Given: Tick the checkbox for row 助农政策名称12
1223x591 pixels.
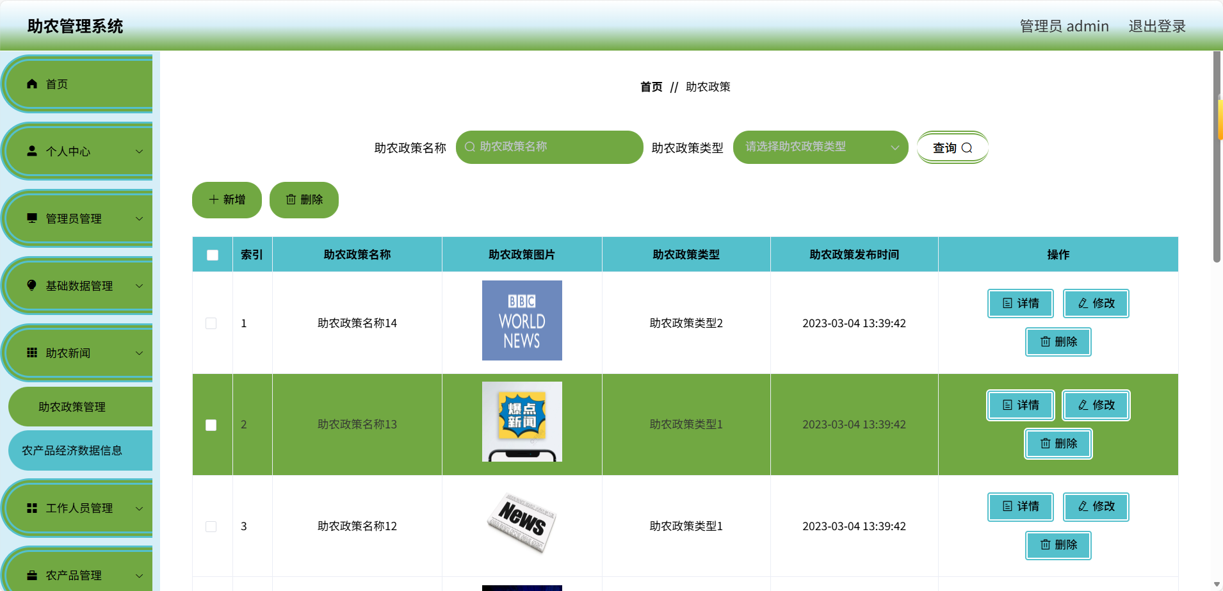Looking at the screenshot, I should (x=211, y=526).
